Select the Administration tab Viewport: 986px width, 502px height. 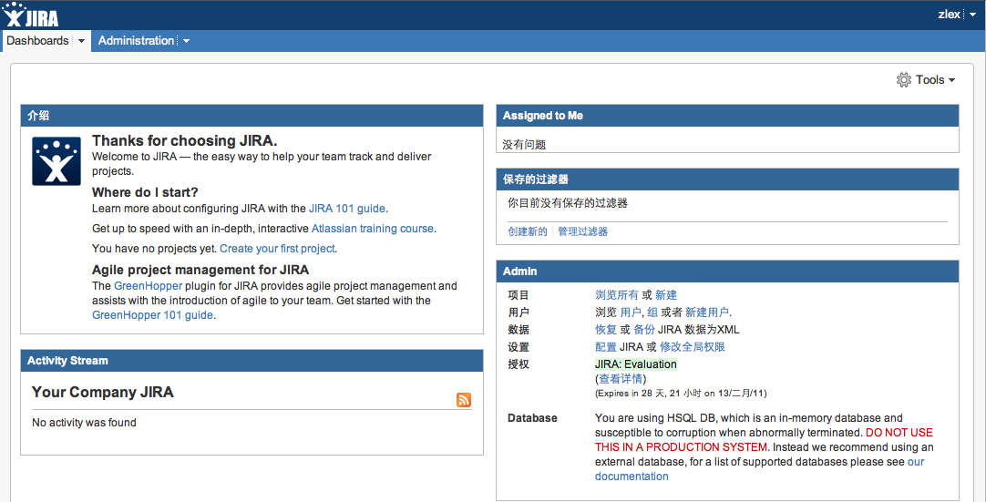(x=136, y=41)
